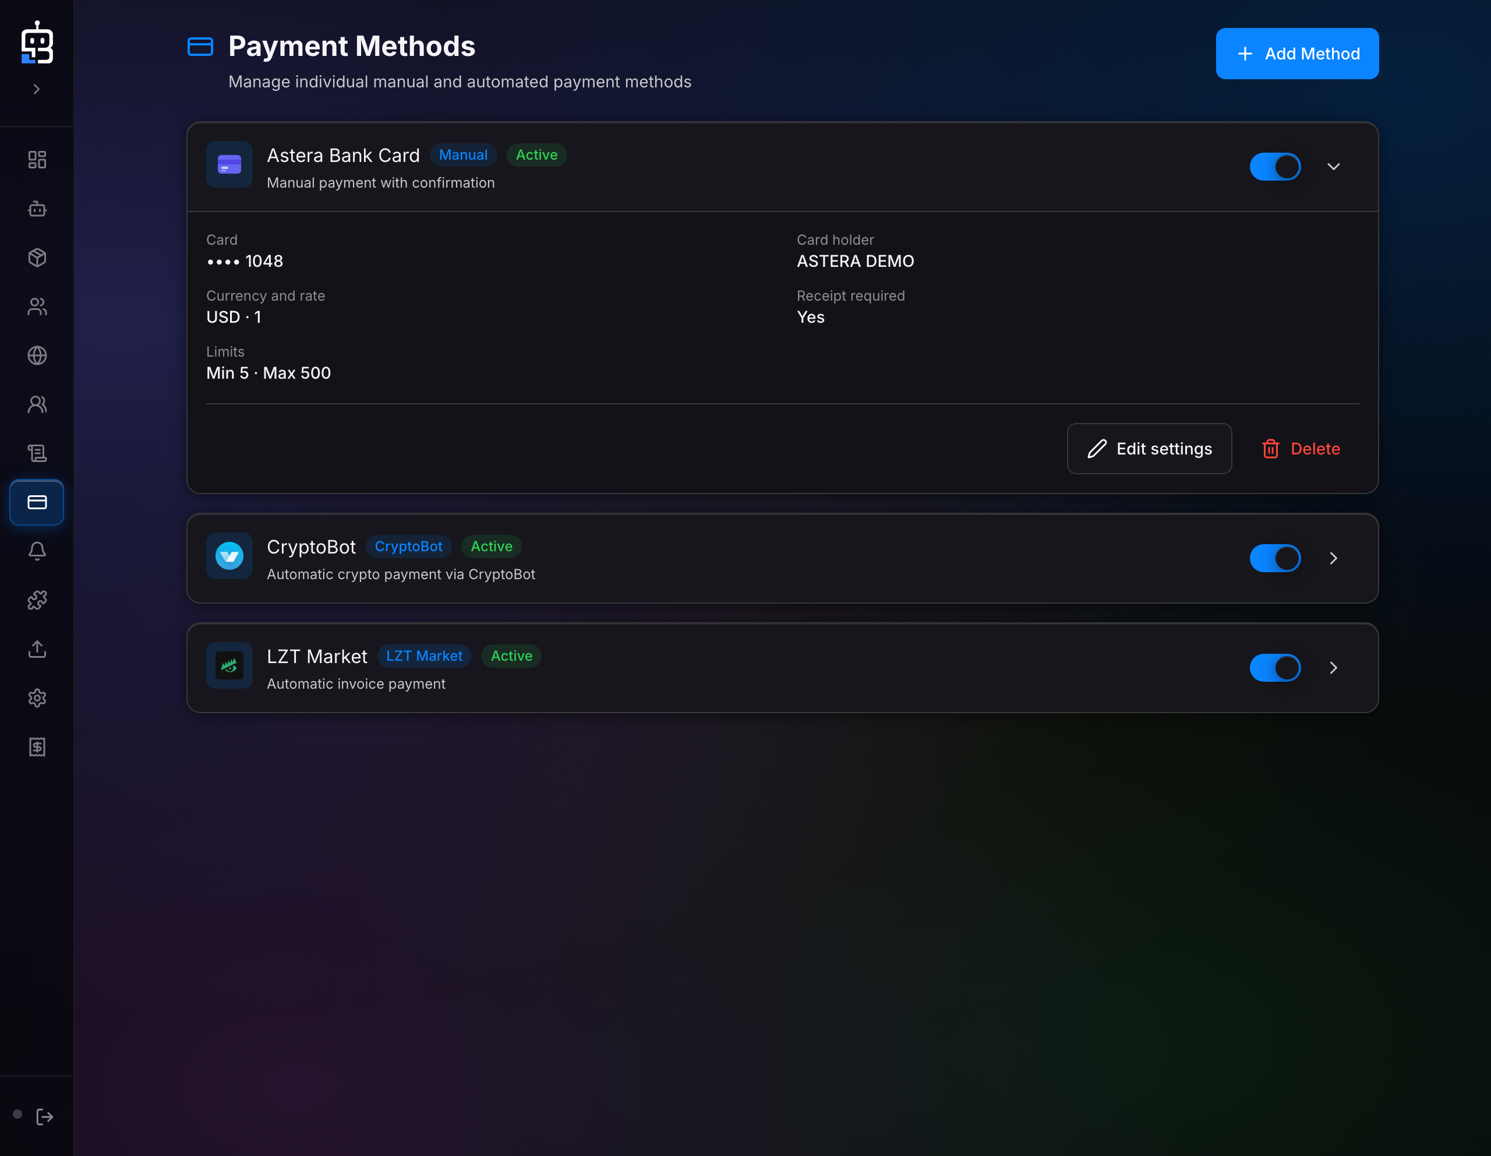
Task: Click the Manual badge on Astera Bank Card
Action: pos(463,155)
